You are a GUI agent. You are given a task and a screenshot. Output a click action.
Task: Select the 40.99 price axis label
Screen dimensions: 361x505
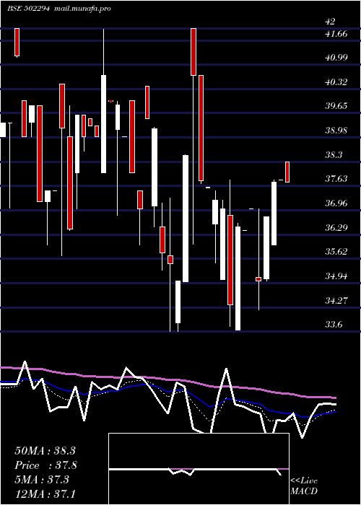click(x=336, y=57)
